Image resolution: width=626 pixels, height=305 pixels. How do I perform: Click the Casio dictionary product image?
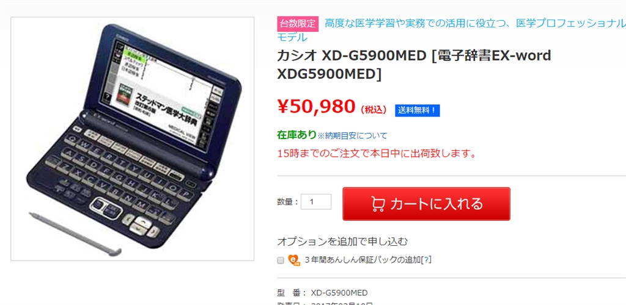pos(132,138)
